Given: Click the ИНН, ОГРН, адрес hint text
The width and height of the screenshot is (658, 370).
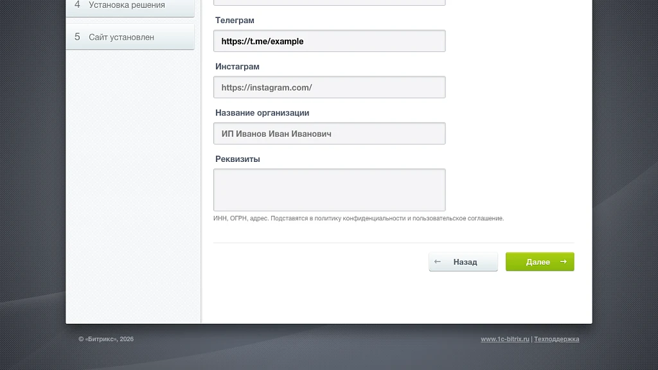Looking at the screenshot, I should (359, 218).
